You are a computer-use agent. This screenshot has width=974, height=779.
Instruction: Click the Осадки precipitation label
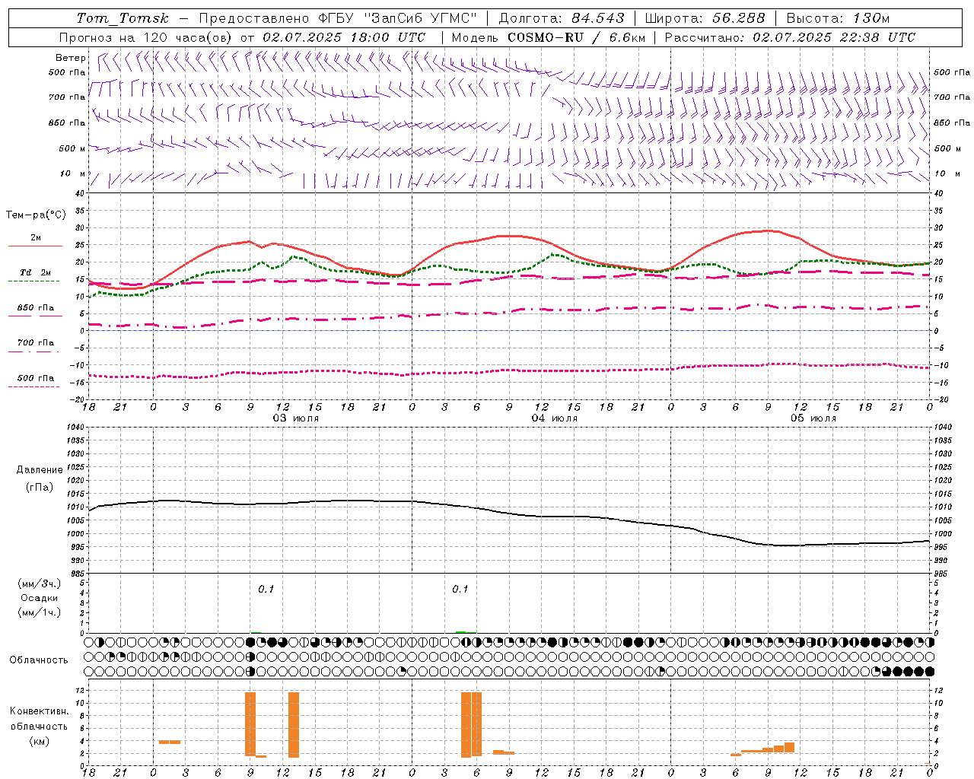40,598
